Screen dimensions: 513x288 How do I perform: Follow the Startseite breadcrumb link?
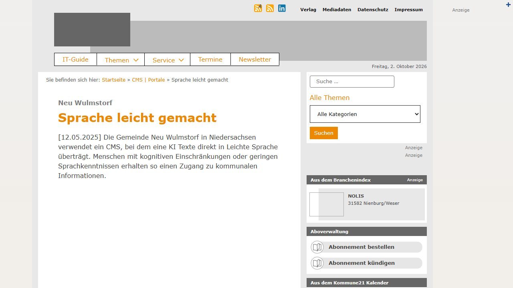pyautogui.click(x=113, y=80)
